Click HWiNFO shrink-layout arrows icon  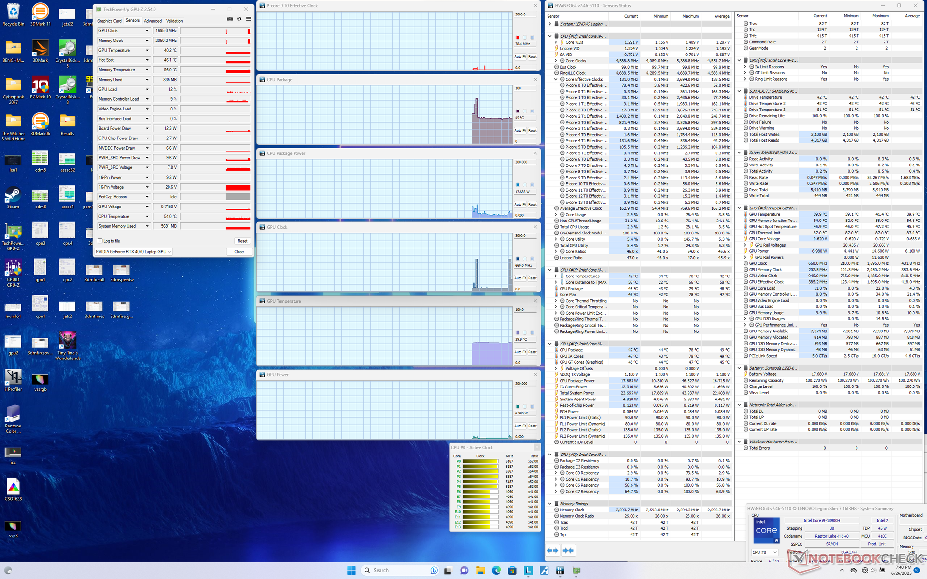[x=568, y=551]
